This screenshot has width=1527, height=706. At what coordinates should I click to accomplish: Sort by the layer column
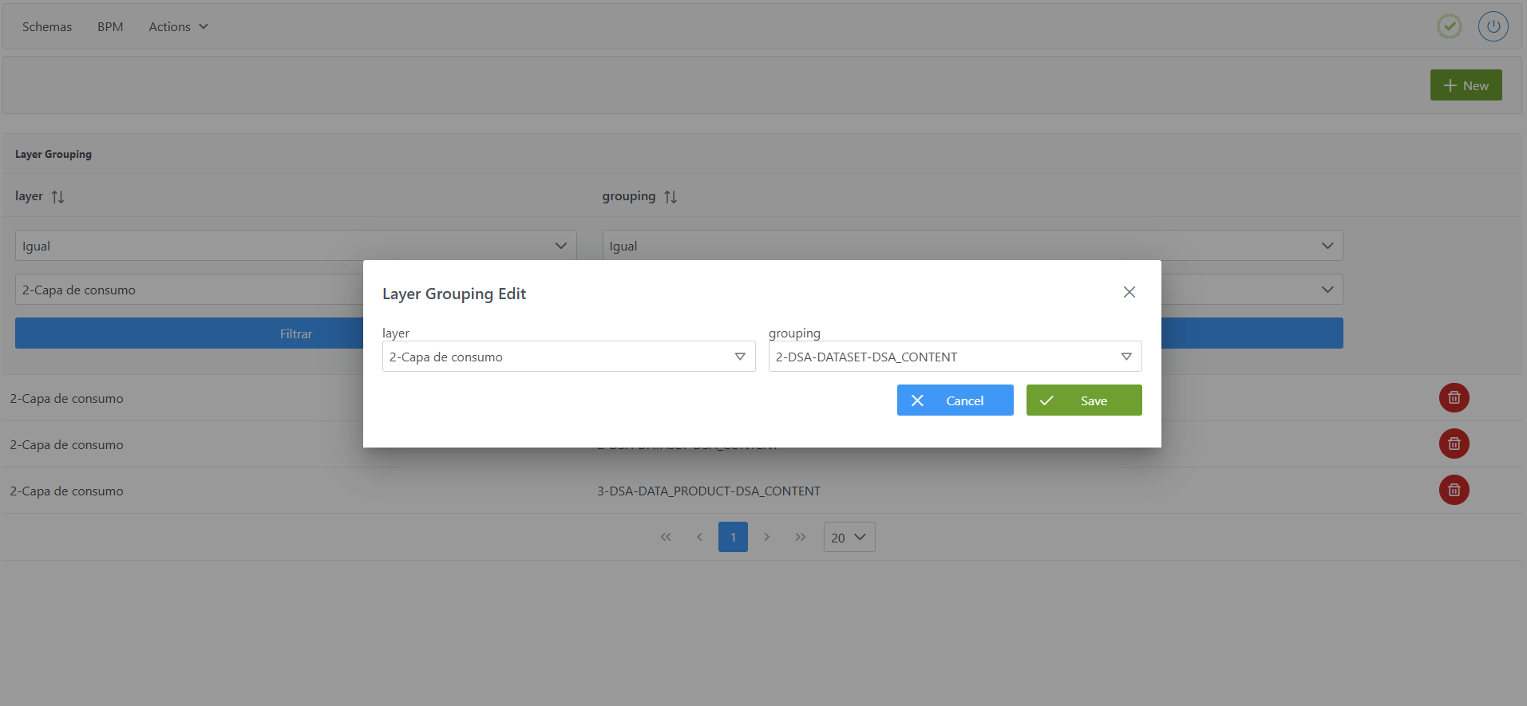click(57, 197)
